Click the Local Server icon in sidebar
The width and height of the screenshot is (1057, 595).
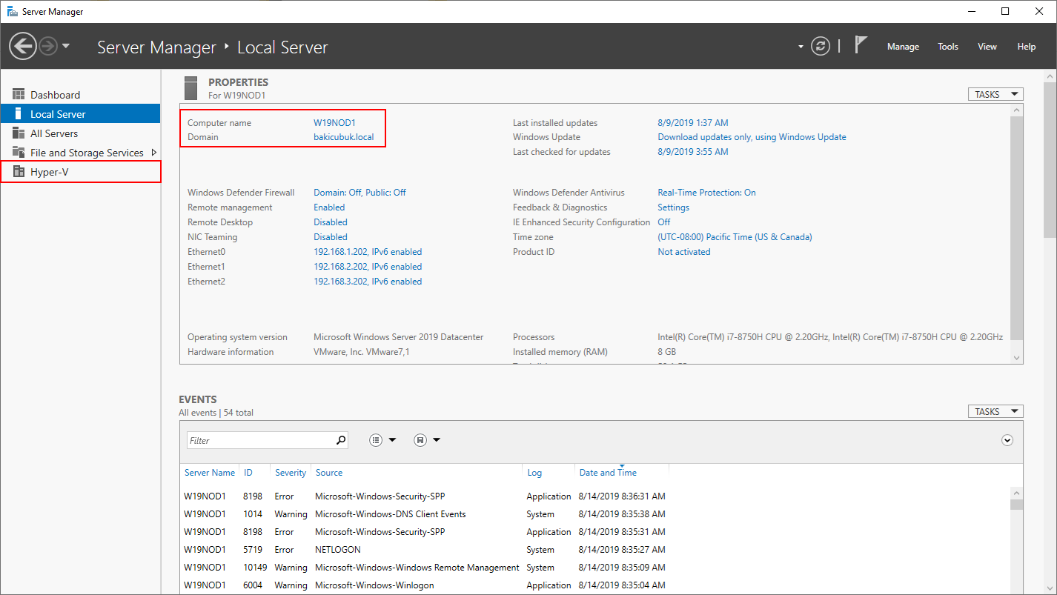[19, 113]
